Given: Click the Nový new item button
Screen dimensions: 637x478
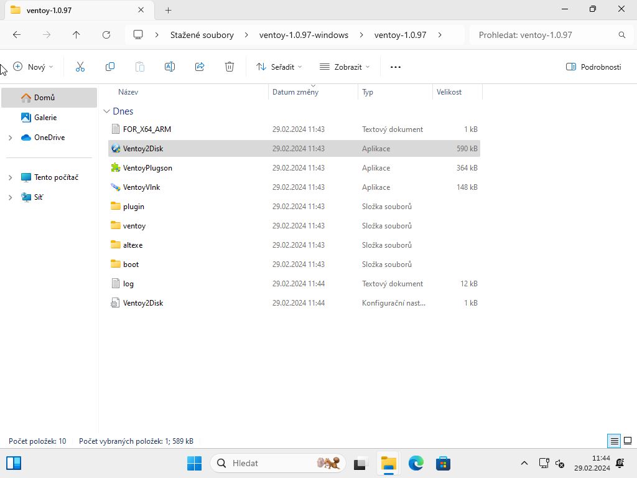Looking at the screenshot, I should pos(33,67).
